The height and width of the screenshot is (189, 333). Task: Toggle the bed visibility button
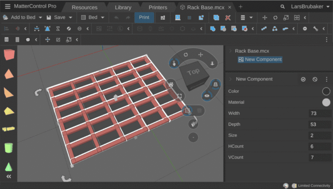(187, 110)
